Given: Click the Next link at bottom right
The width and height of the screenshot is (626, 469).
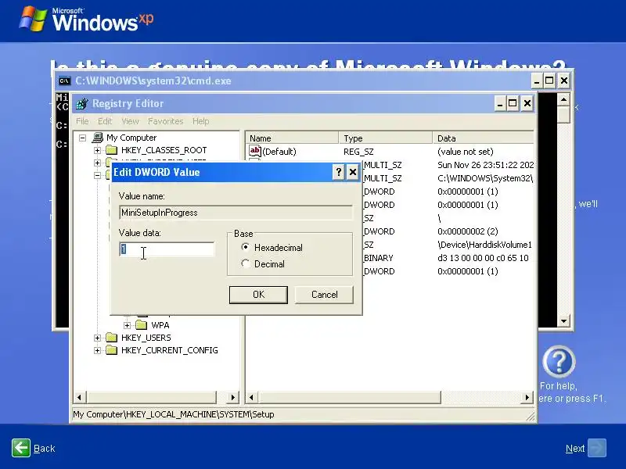Looking at the screenshot, I should tap(575, 448).
